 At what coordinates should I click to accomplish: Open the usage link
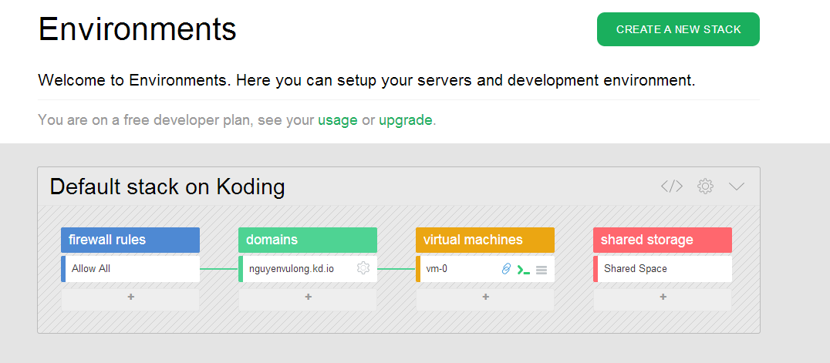(338, 120)
